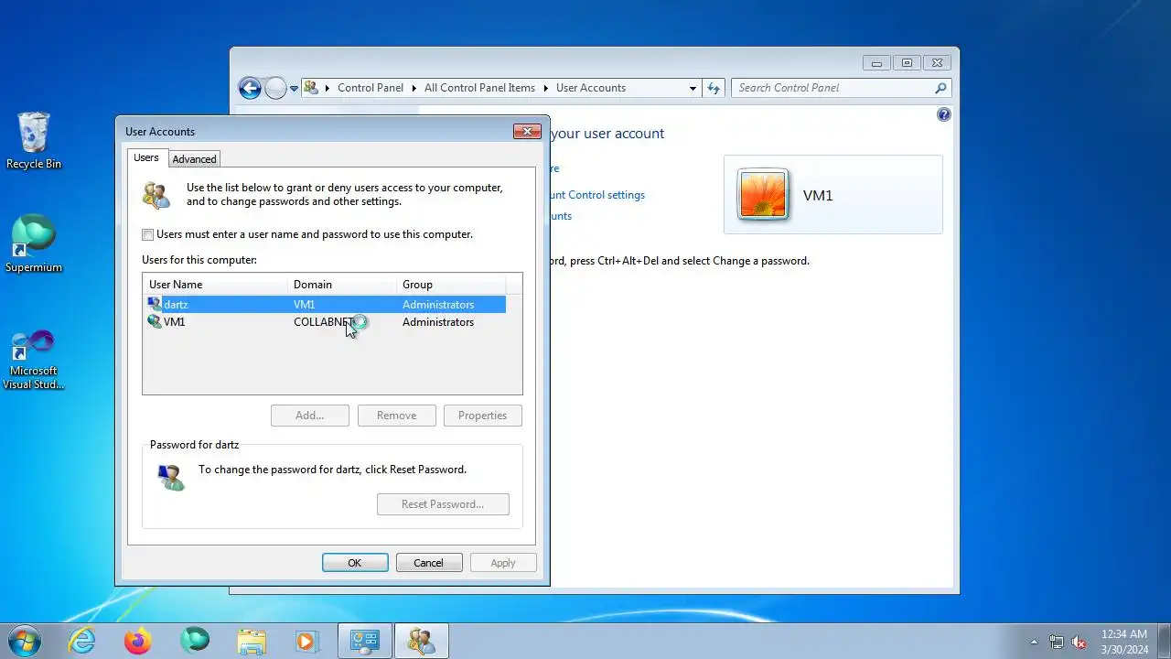The width and height of the screenshot is (1171, 659).
Task: Click All Control Panel Items breadcrumb
Action: coord(479,88)
